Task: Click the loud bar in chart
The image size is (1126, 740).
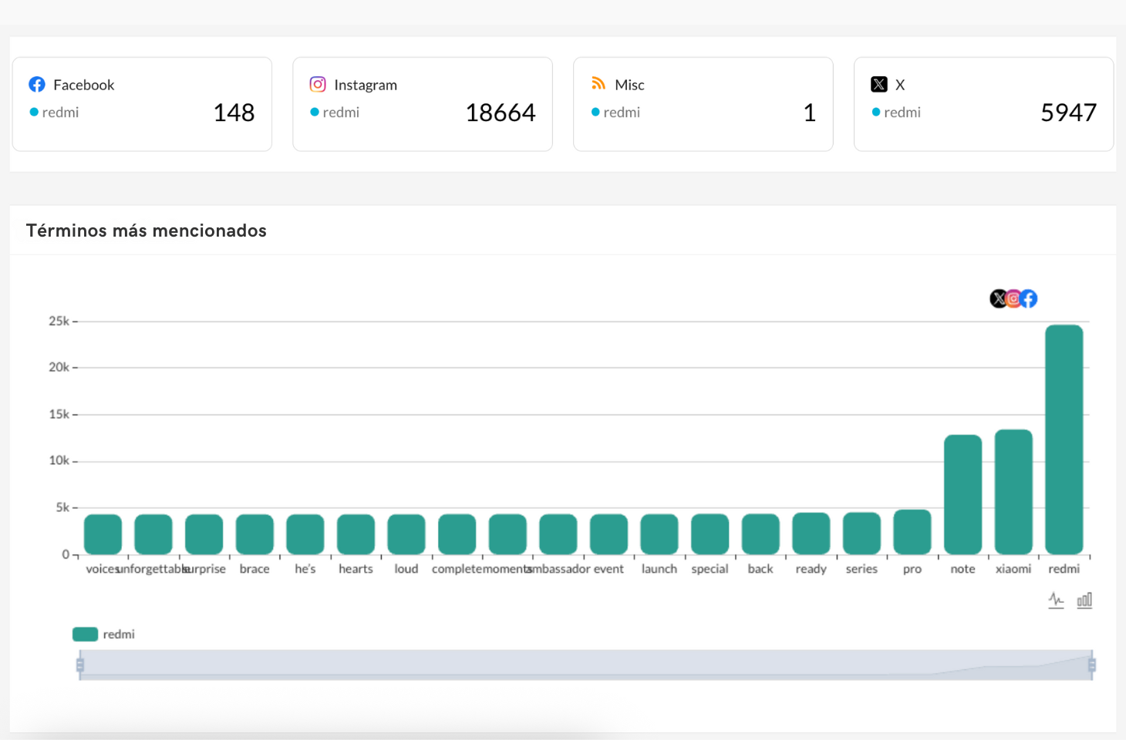Action: (406, 534)
